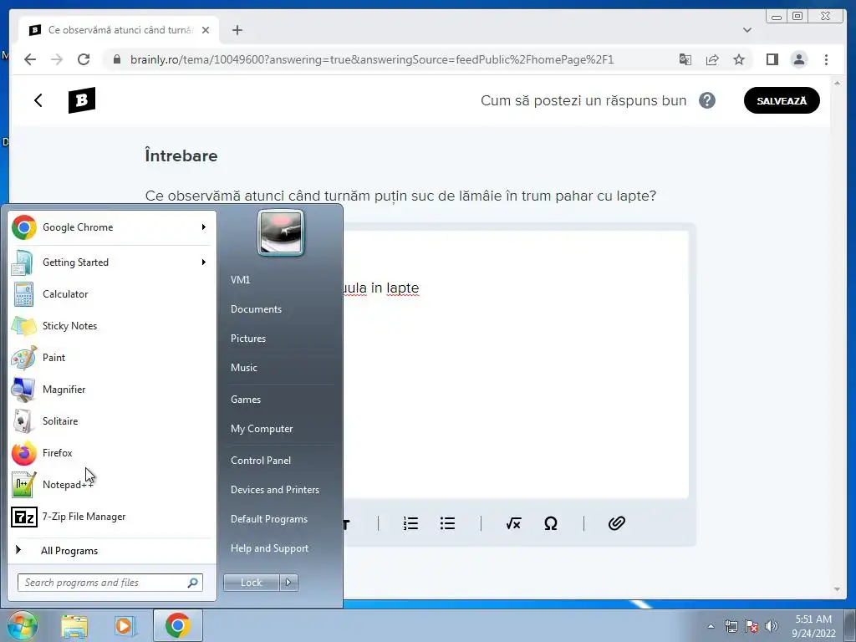Open "Cum să postezi un răspuns bun"
Screen dimensions: 856x642
(x=583, y=100)
